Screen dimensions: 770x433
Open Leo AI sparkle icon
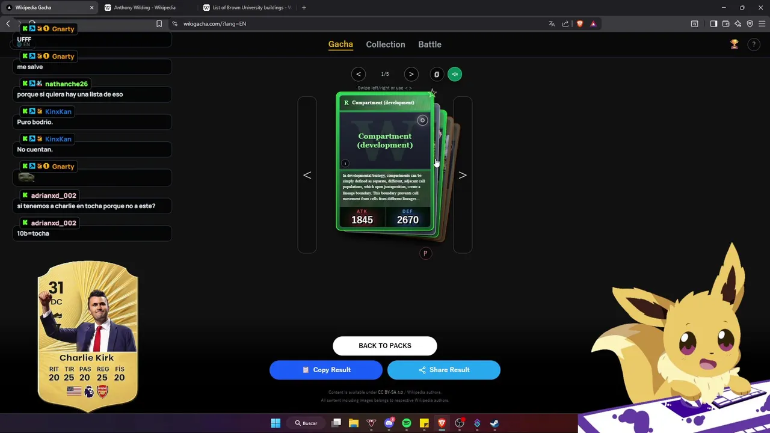point(738,23)
